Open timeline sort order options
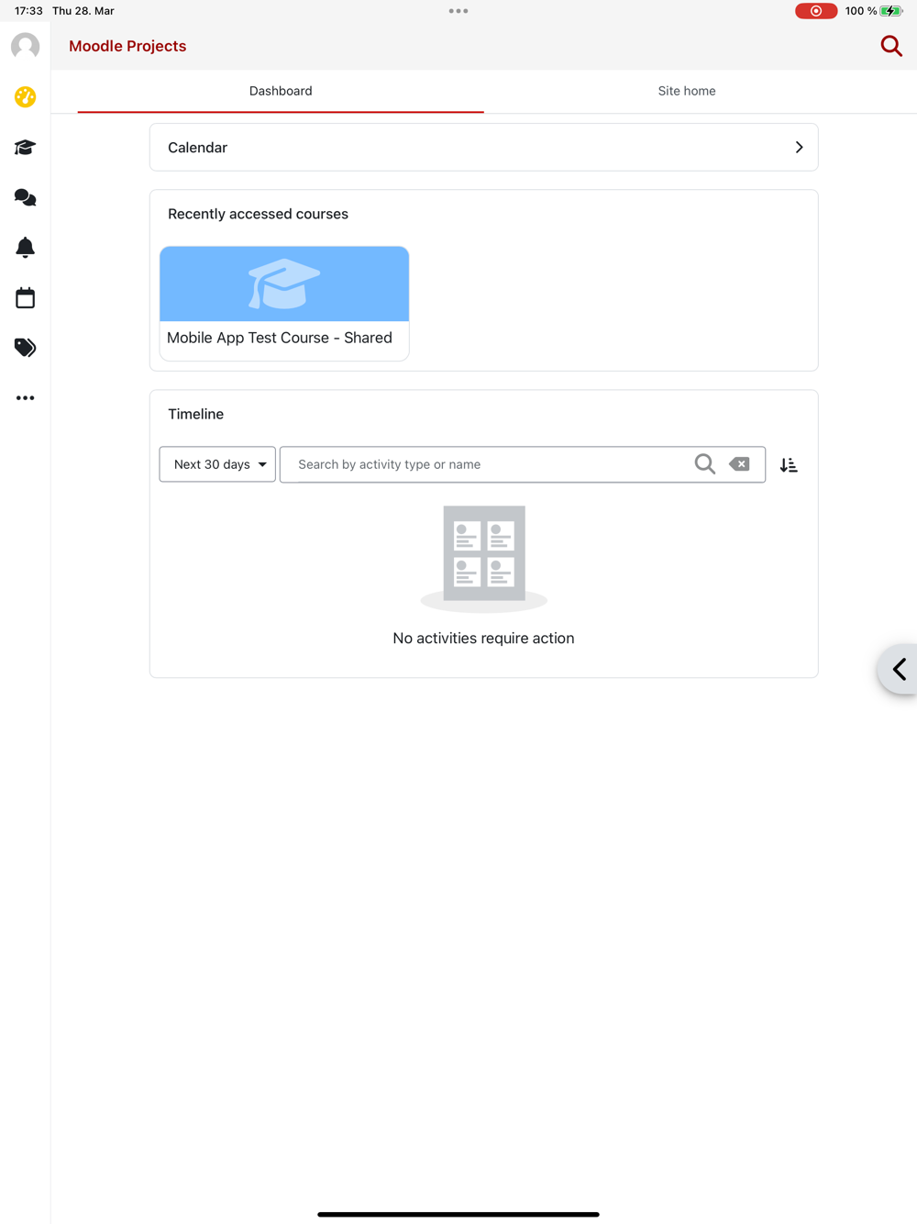917x1224 pixels. (789, 465)
